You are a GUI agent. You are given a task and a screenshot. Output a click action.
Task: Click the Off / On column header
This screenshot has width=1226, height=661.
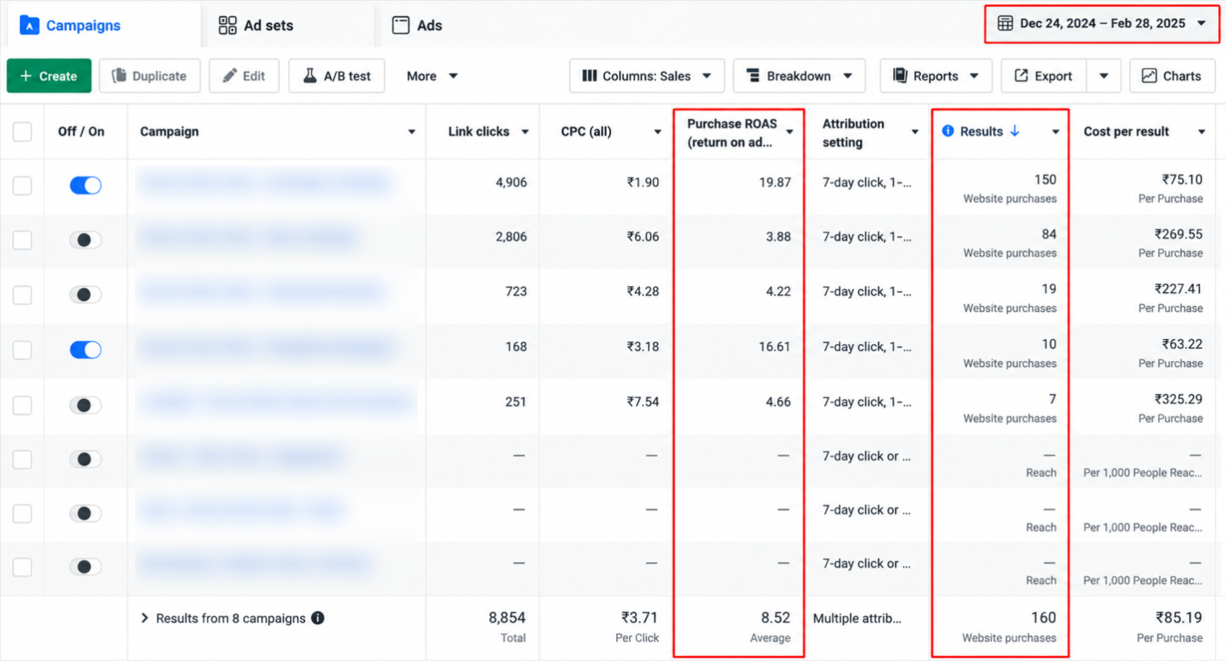click(81, 131)
